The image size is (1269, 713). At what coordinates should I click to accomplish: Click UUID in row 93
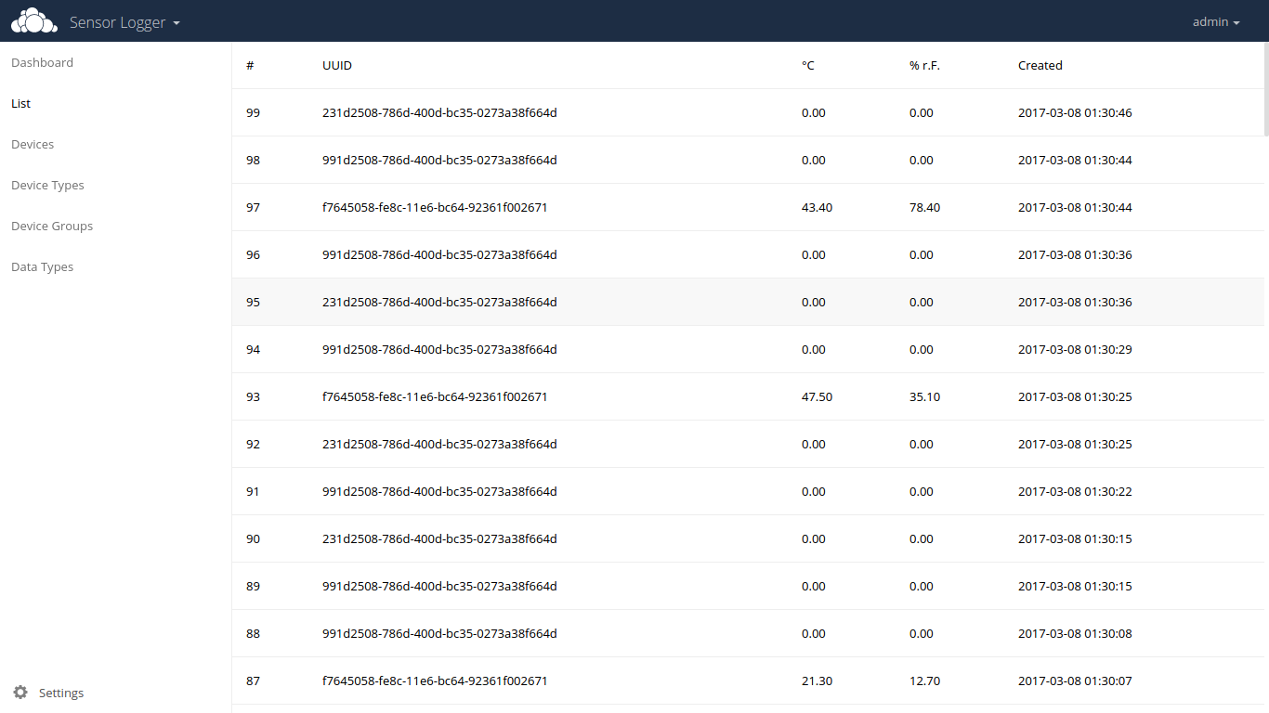pyautogui.click(x=435, y=397)
